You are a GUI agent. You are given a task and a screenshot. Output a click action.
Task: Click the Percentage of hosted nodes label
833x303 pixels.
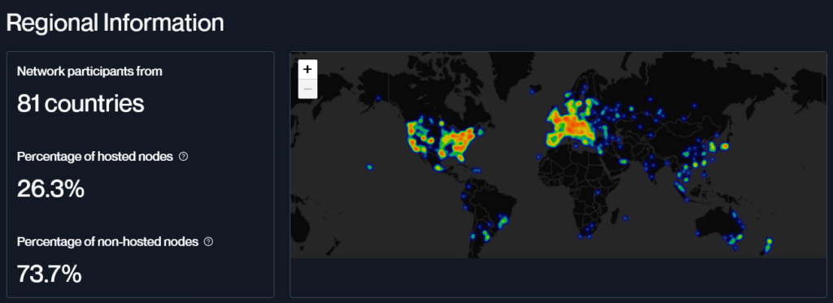click(95, 157)
